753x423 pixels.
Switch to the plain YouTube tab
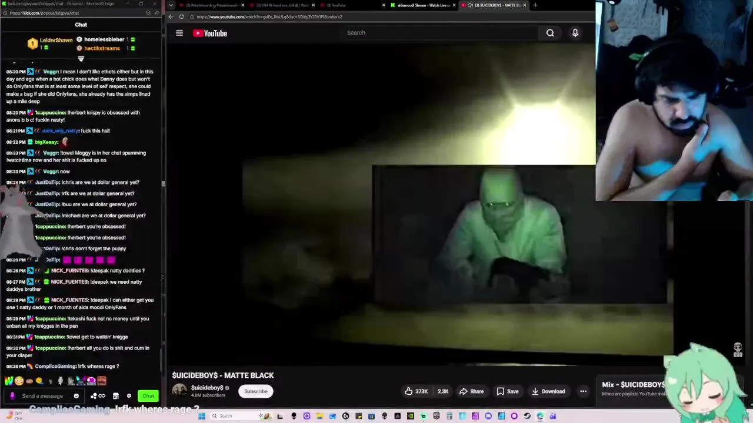pyautogui.click(x=353, y=5)
